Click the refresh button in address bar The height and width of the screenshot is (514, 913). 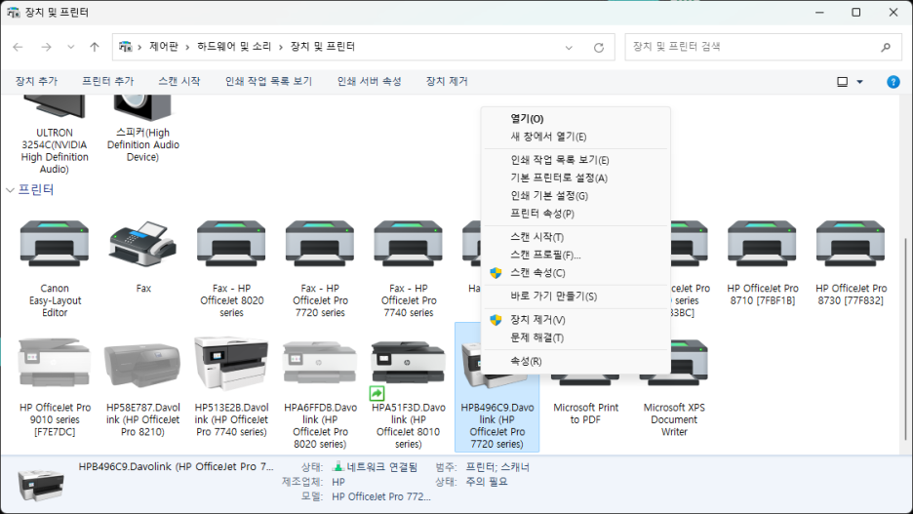click(599, 48)
